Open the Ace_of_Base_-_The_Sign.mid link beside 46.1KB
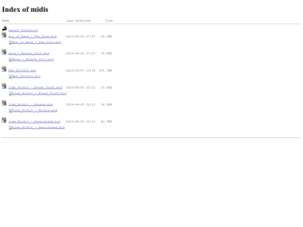Screen dimensions: 303x227 (33, 36)
